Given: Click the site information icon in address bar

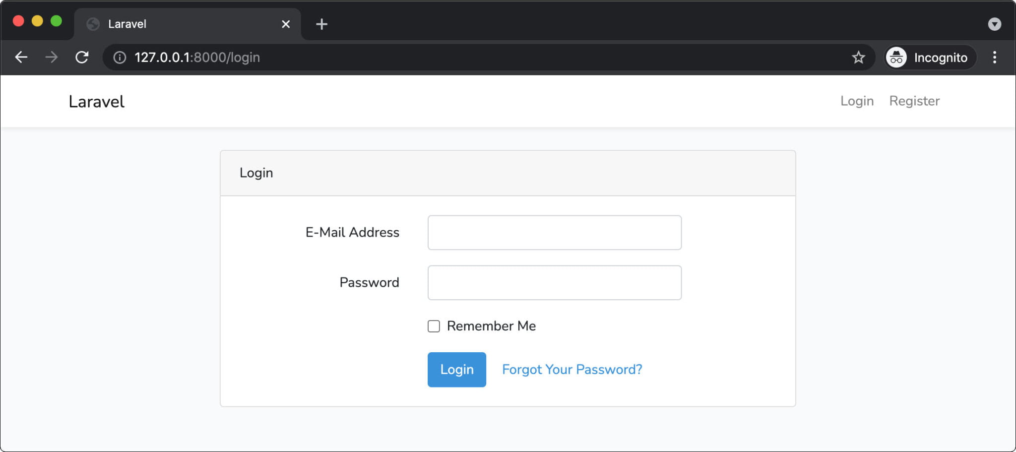Looking at the screenshot, I should (x=119, y=57).
